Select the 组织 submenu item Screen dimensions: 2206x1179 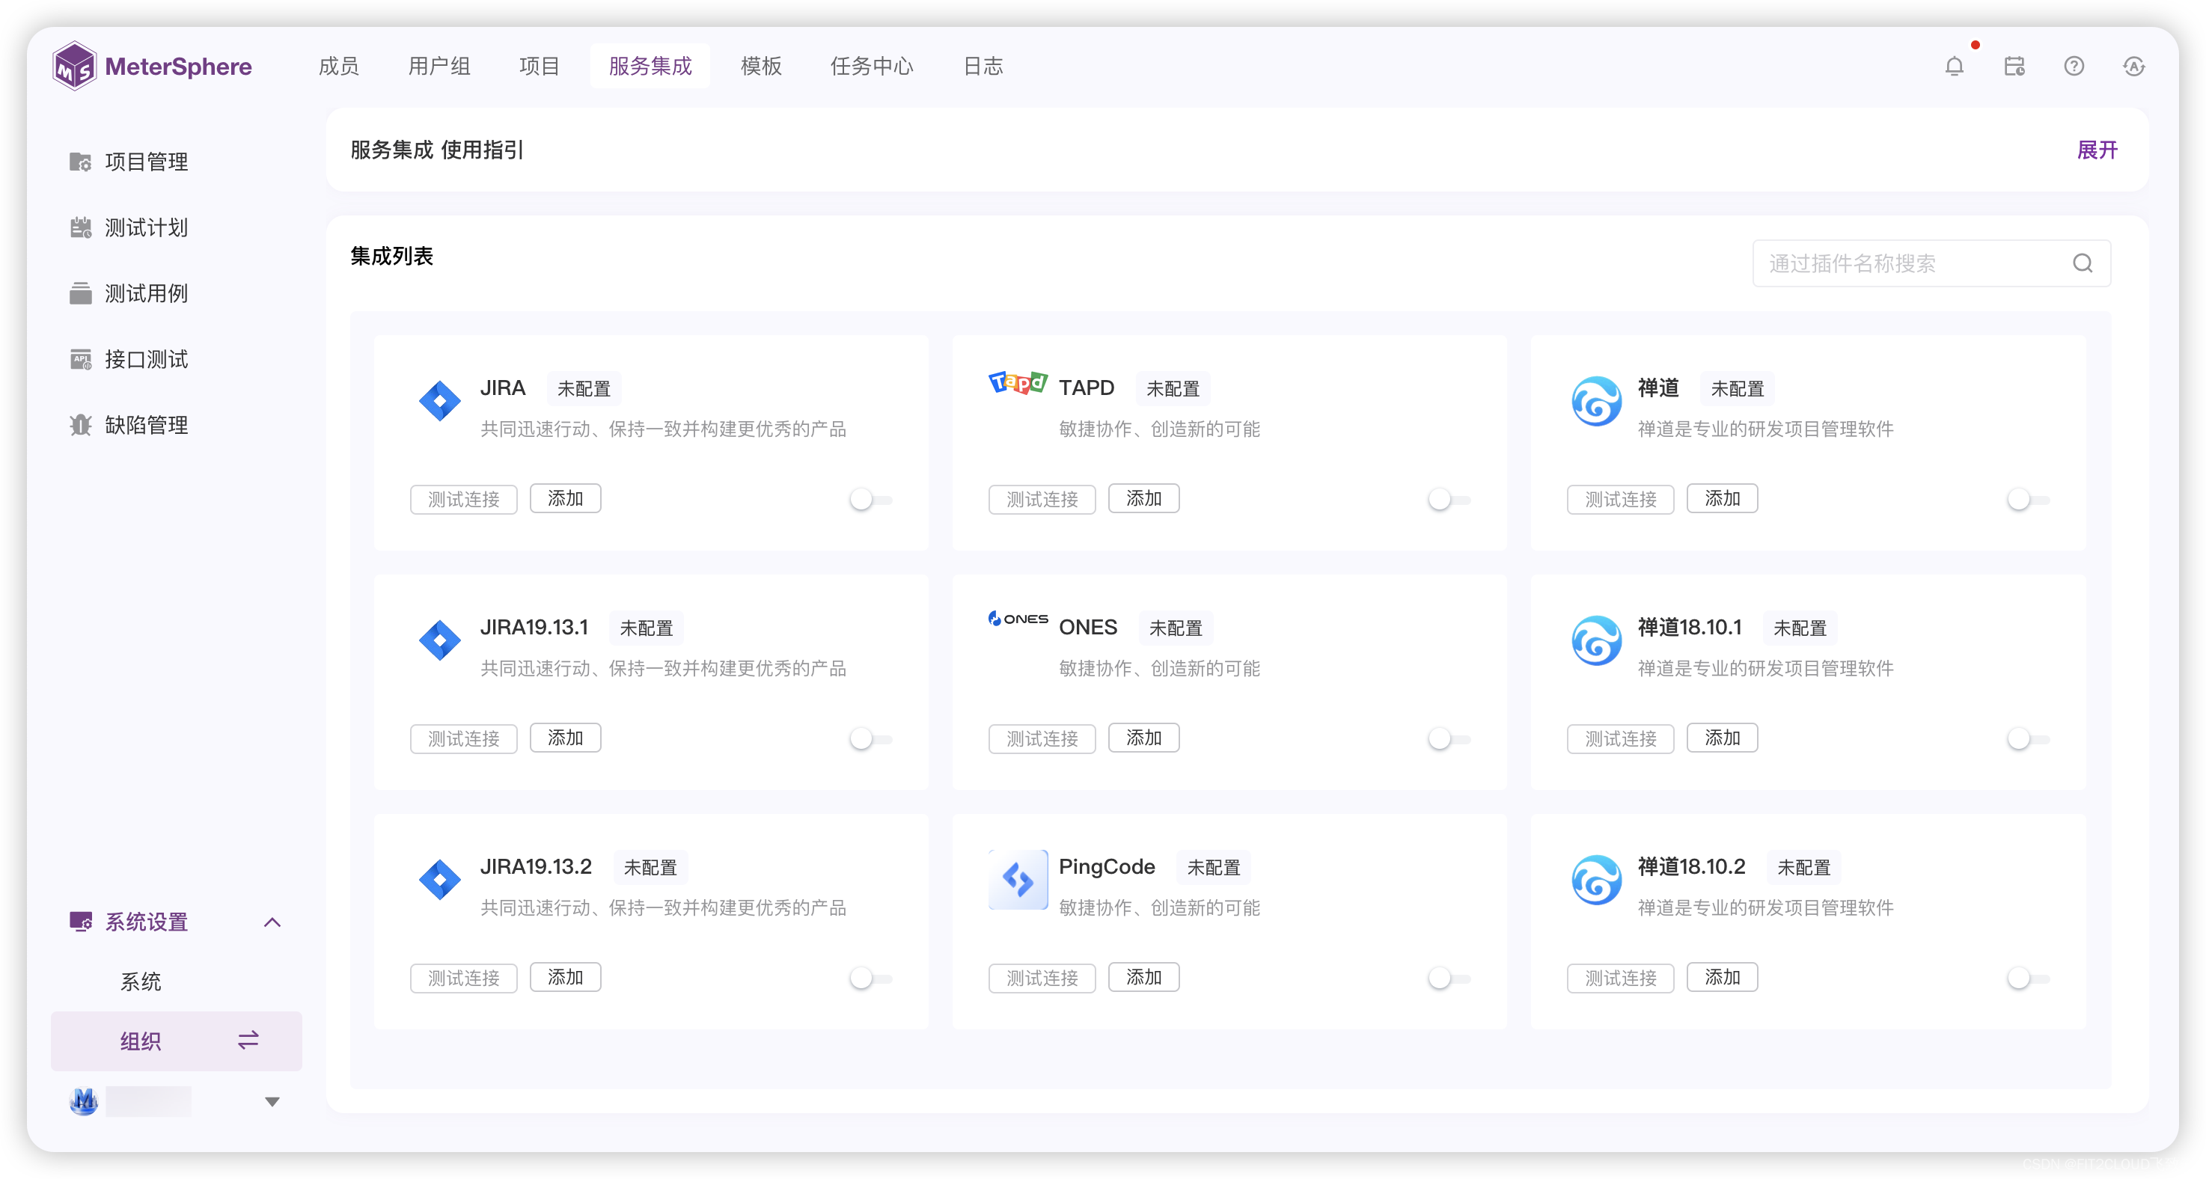coord(177,1041)
